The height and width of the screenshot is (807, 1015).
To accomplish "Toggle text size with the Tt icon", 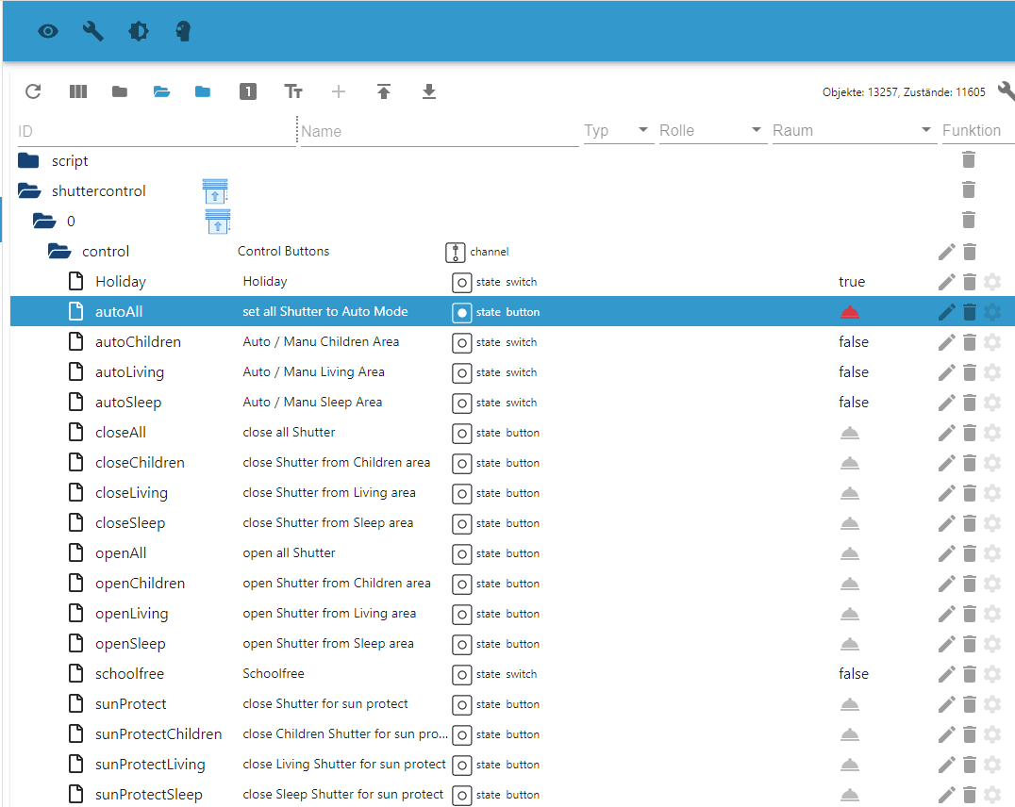I will tap(293, 91).
